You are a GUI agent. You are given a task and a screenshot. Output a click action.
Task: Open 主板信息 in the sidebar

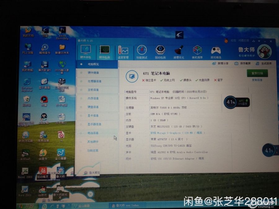97,90
